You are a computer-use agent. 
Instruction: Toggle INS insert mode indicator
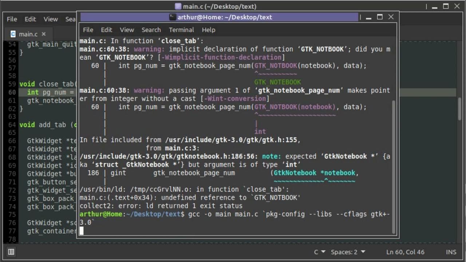pos(451,252)
